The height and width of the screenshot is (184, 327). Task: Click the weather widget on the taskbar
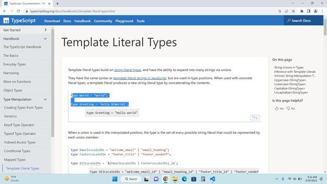12,179
